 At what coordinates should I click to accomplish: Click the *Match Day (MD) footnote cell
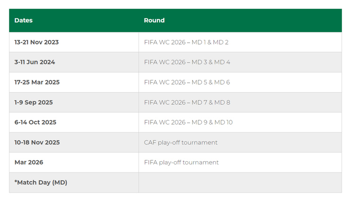41,182
